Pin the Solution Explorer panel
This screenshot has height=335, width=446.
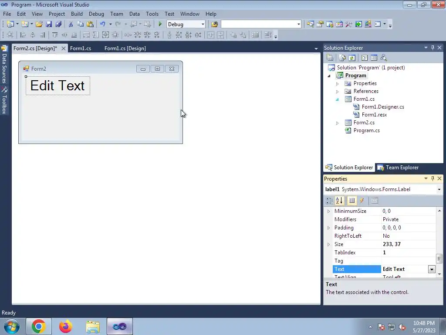coord(432,48)
